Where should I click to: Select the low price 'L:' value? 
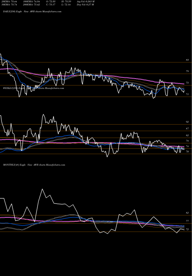pyautogui.click(x=66, y=5)
